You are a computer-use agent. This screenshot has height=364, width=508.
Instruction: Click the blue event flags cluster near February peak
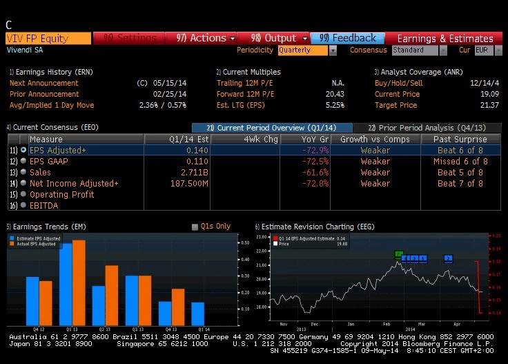(x=414, y=258)
